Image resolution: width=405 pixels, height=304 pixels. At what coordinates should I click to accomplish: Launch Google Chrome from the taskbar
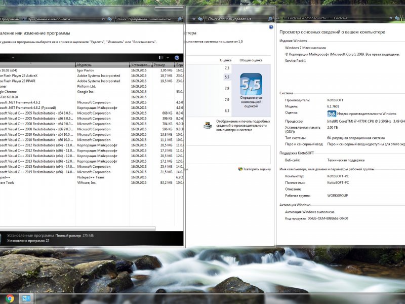pos(10,298)
